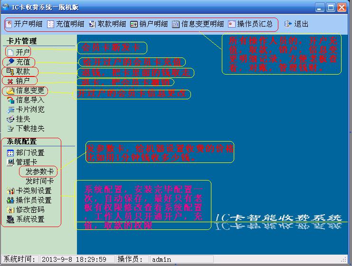Click the 系统设置 icon
352x266 pixels.
click(x=10, y=219)
